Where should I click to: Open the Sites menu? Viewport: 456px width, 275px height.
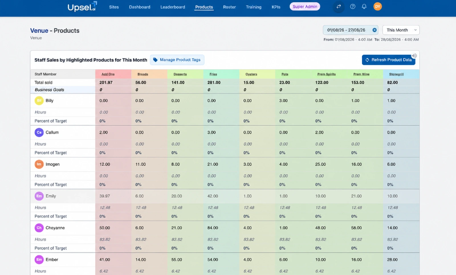[114, 7]
